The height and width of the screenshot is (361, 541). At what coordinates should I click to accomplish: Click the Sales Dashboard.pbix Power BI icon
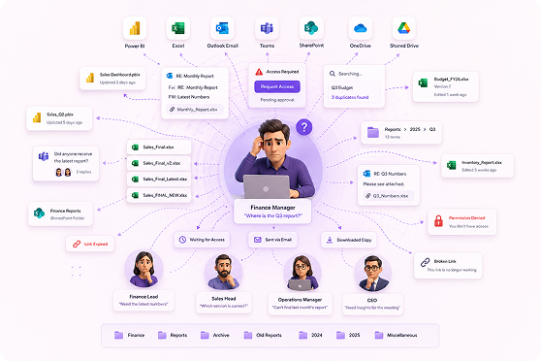coord(90,78)
